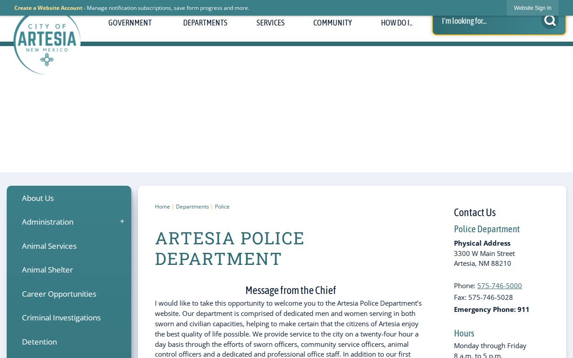This screenshot has height=358, width=573.
Task: Open the Services menu
Action: click(x=270, y=23)
